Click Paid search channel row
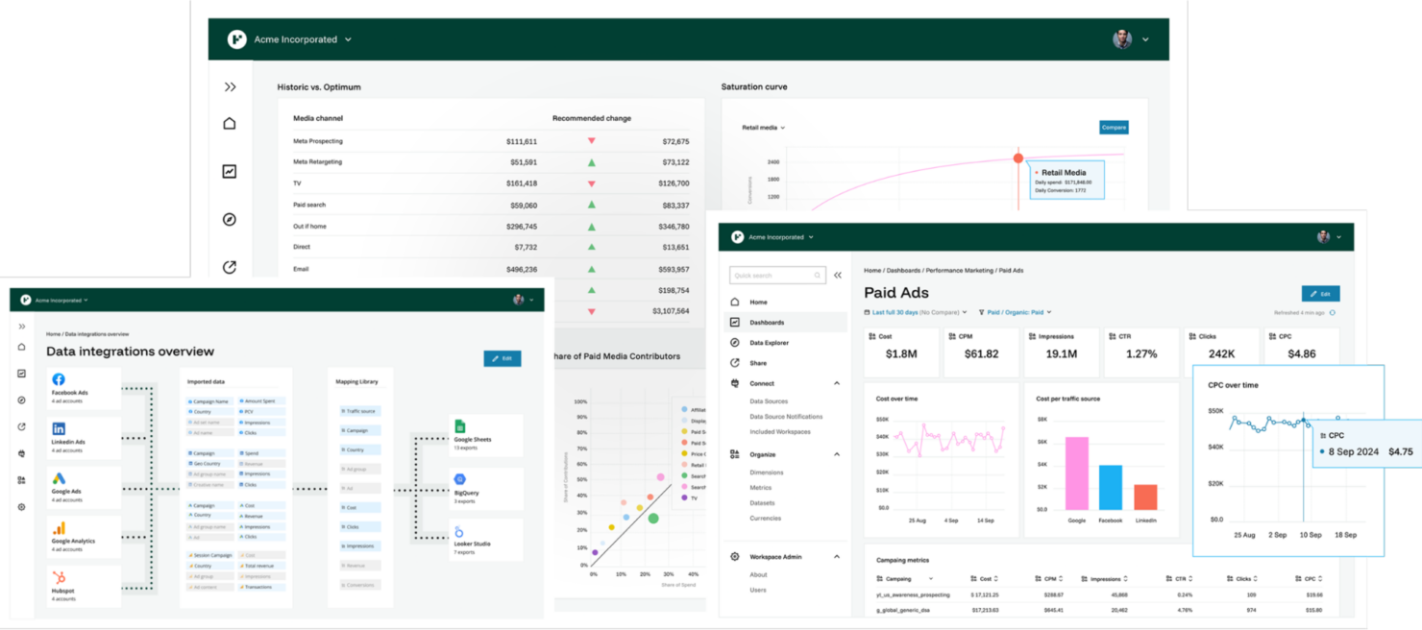Screen dimensions: 1422x630 click(x=491, y=206)
